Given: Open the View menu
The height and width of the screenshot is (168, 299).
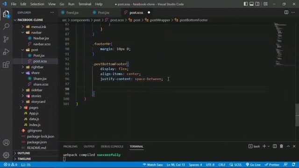Looking at the screenshot, I should click(x=52, y=4).
